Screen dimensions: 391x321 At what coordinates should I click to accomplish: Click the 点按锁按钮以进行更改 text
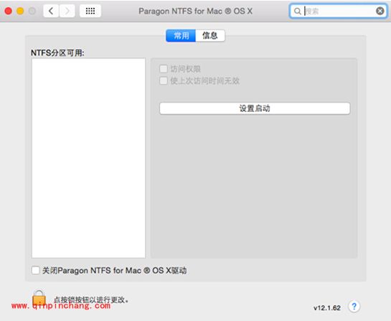pyautogui.click(x=91, y=299)
